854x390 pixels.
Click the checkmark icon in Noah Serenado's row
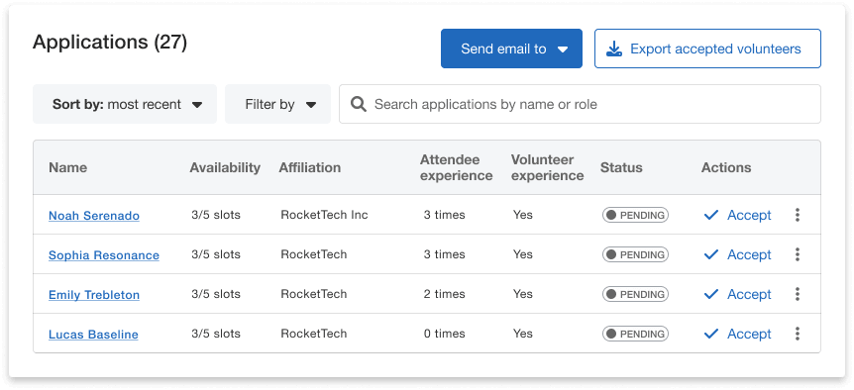(710, 216)
